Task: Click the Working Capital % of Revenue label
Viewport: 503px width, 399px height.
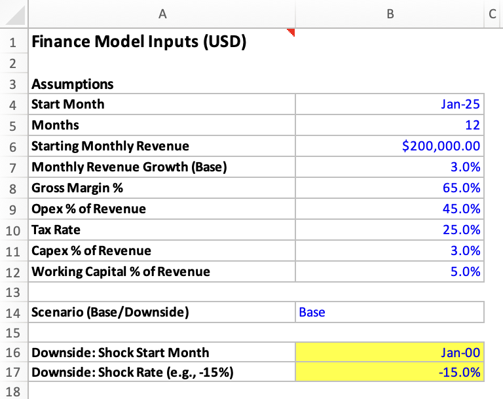Action: coord(121,271)
